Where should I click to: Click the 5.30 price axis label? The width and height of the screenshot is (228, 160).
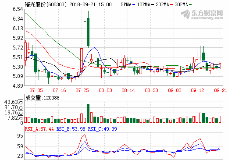point(18,67)
